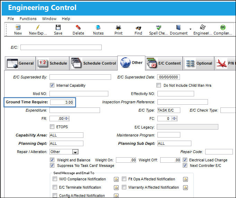This screenshot has height=198, width=236.
Task: Select the Other tab
Action: tap(131, 63)
